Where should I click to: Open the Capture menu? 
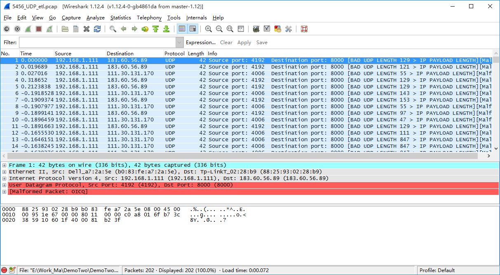(71, 18)
